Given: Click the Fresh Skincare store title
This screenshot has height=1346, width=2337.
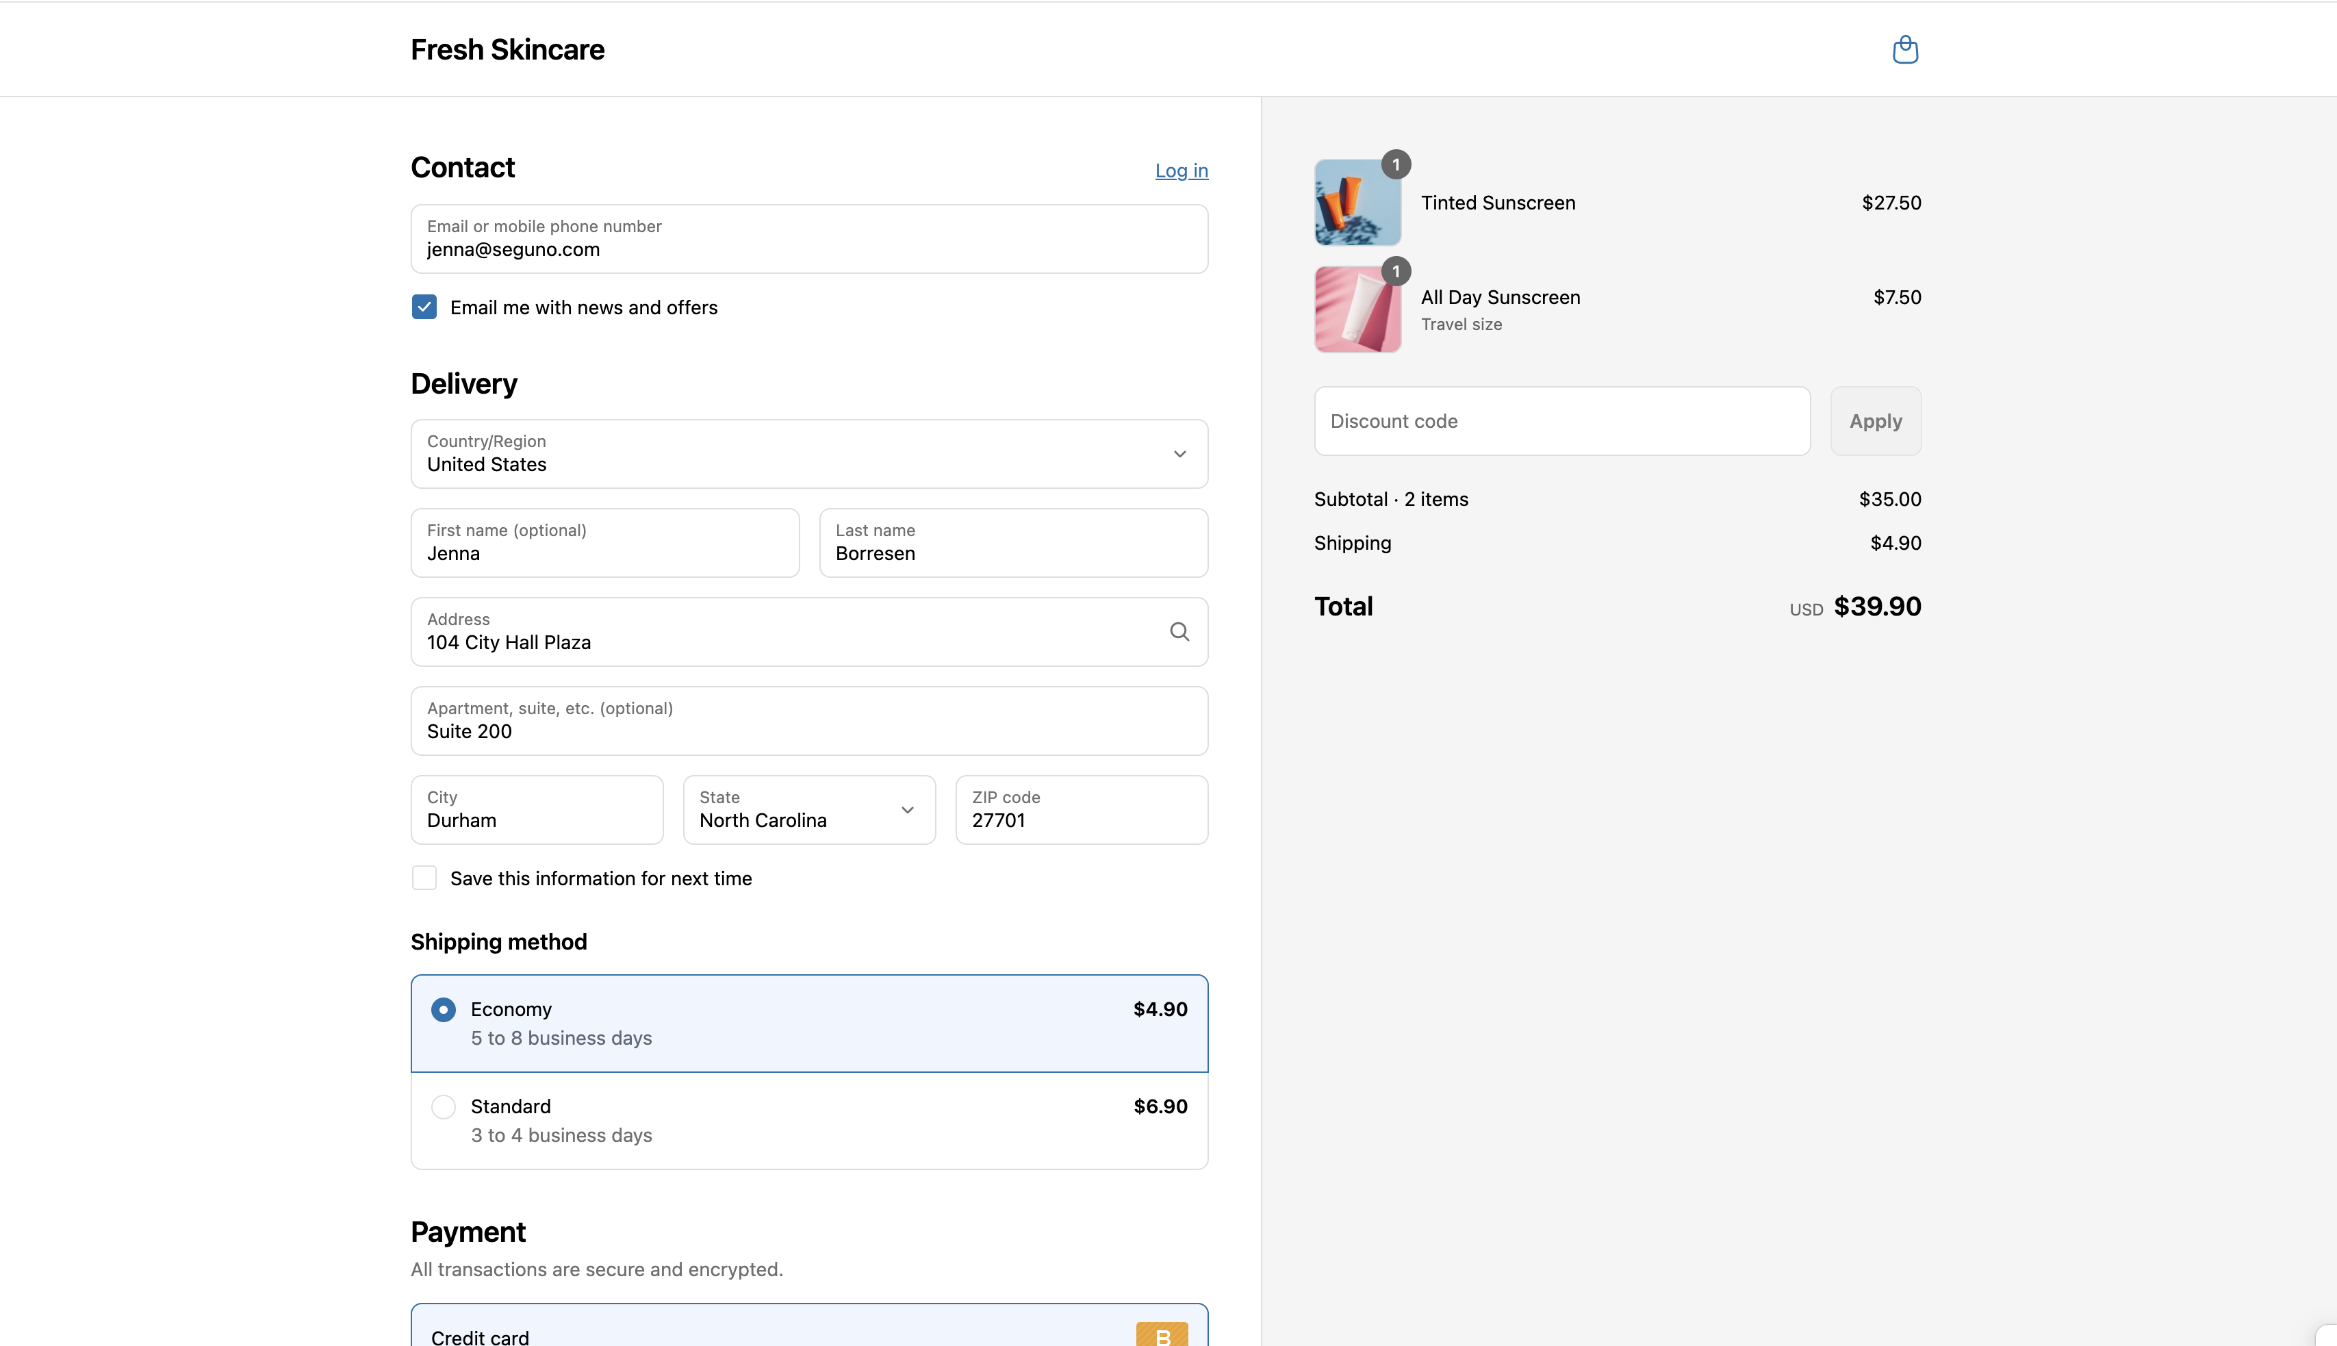Looking at the screenshot, I should 507,50.
